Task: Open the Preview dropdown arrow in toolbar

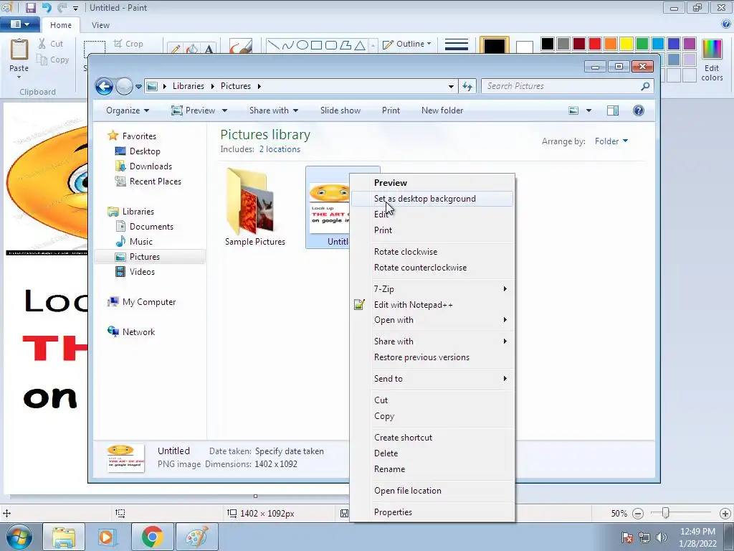Action: coord(224,110)
